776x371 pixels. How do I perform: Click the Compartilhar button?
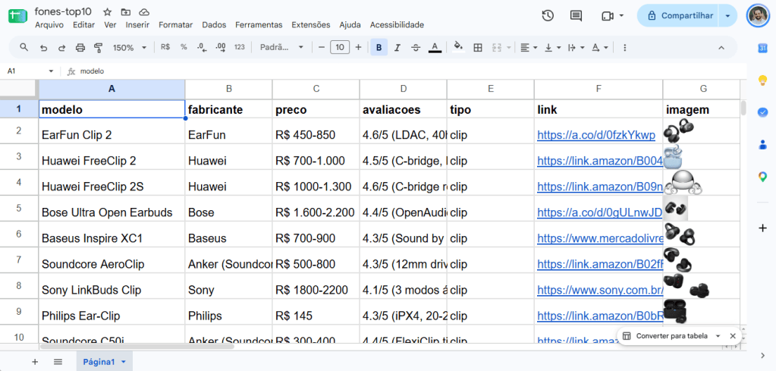[677, 16]
